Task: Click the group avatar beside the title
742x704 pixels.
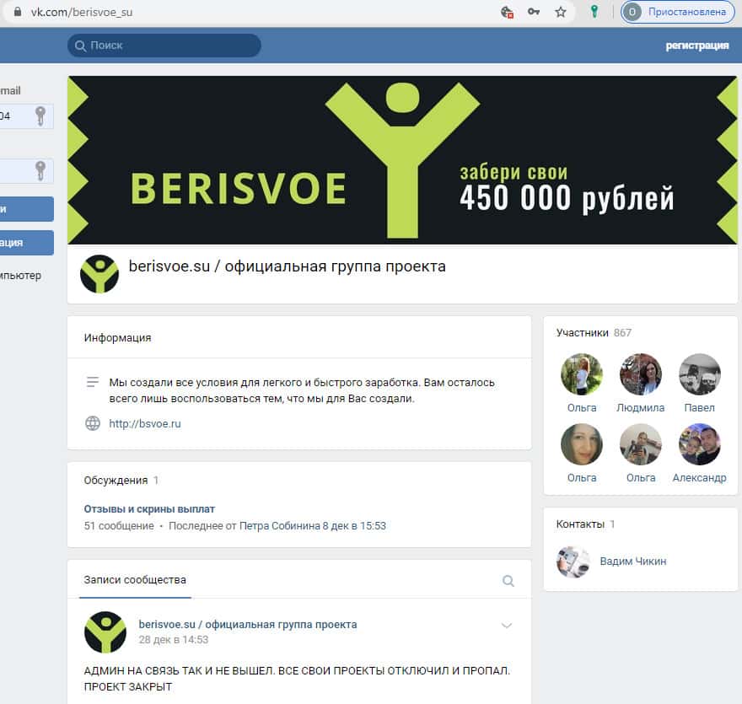Action: [99, 274]
